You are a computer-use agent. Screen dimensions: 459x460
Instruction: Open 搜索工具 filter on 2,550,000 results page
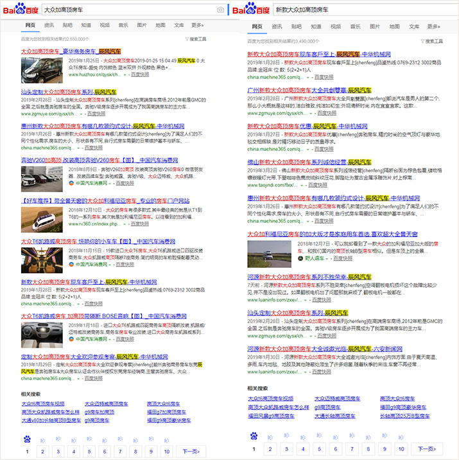pos(196,39)
